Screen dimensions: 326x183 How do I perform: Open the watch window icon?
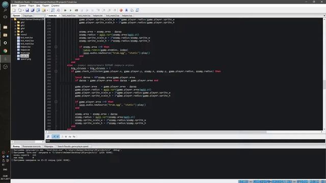pos(138,10)
